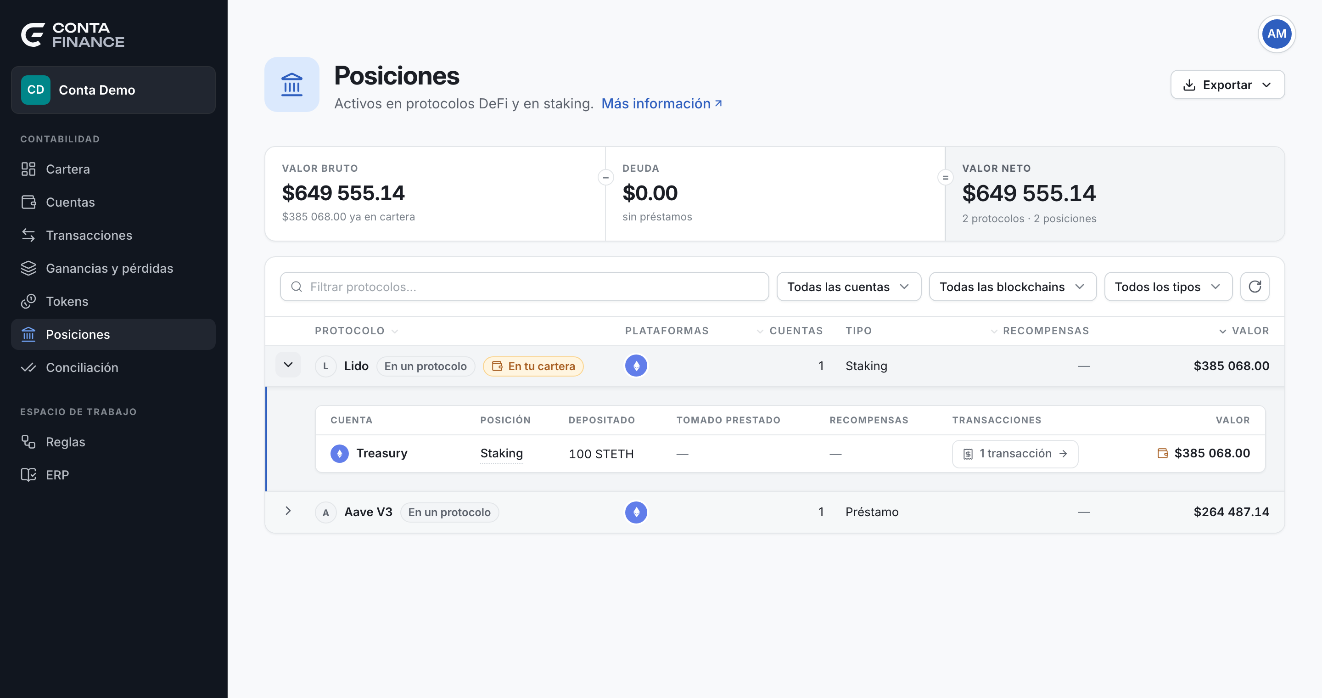This screenshot has height=698, width=1322.
Task: Open the 1 transacción button
Action: 1014,454
